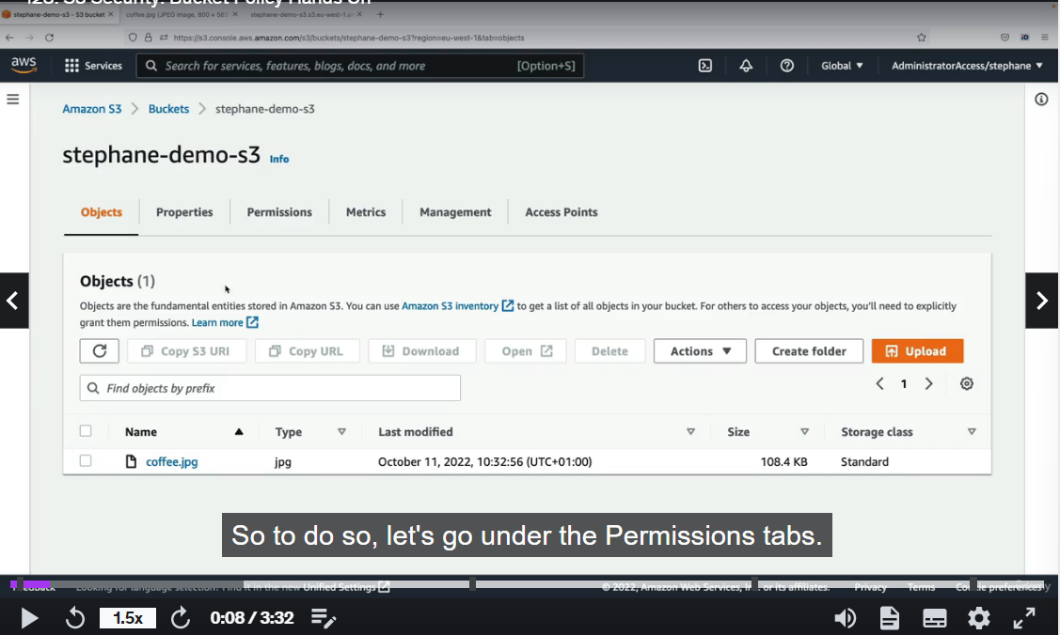
Task: Click the Find objects by prefix field
Action: click(x=270, y=387)
